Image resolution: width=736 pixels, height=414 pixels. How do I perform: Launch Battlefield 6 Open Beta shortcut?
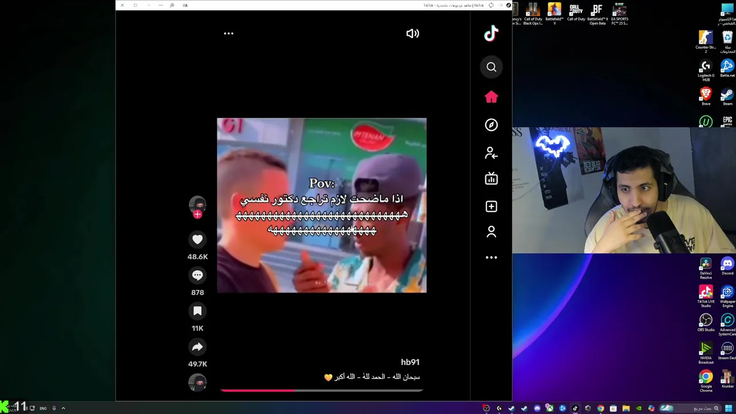[x=597, y=14]
